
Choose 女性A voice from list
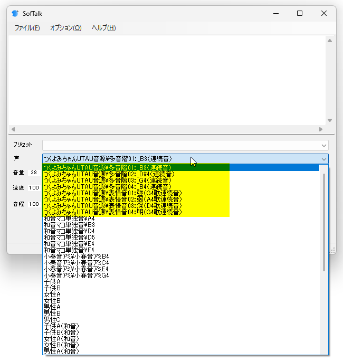(52, 294)
